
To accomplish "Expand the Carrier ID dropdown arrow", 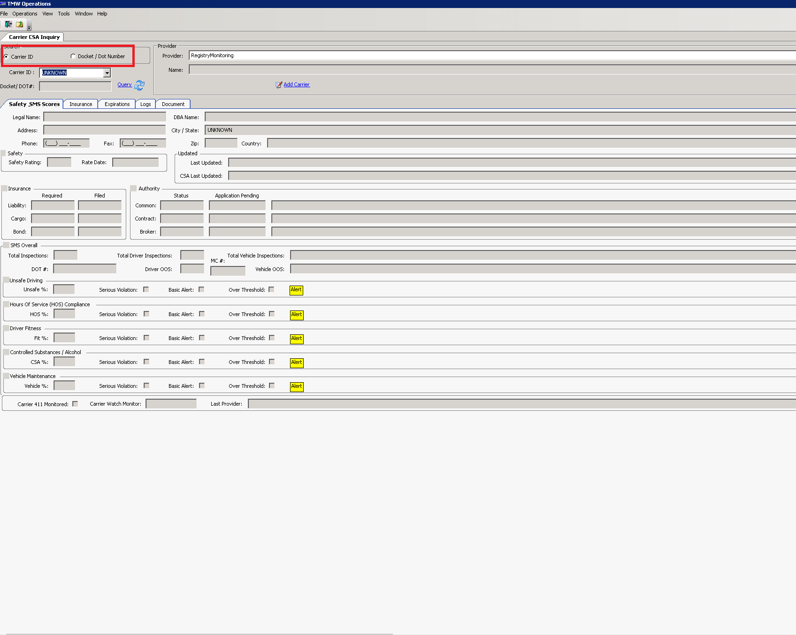I will point(107,73).
